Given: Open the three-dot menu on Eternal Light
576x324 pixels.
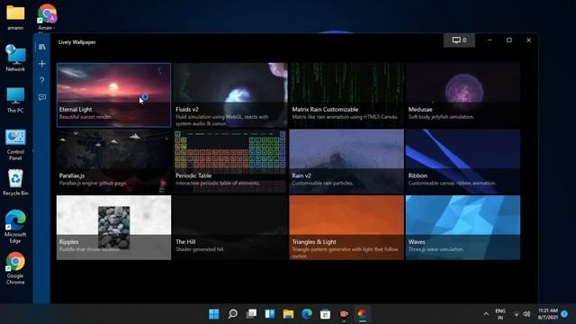Looking at the screenshot, I should click(x=159, y=70).
